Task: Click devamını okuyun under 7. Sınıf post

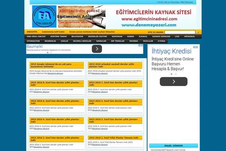Action: (x=100, y=92)
